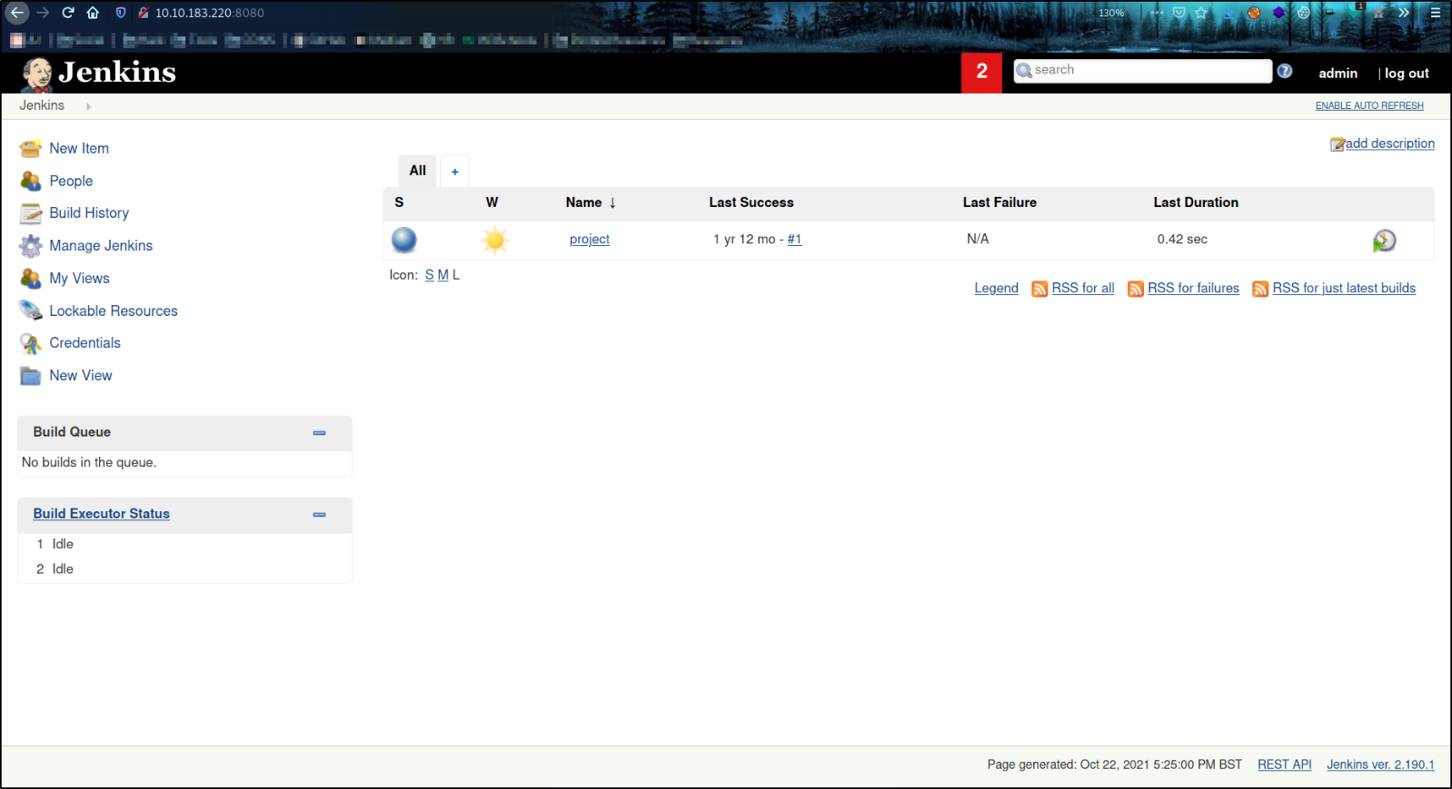Click the W weather column header
This screenshot has height=789, width=1452.
(492, 202)
